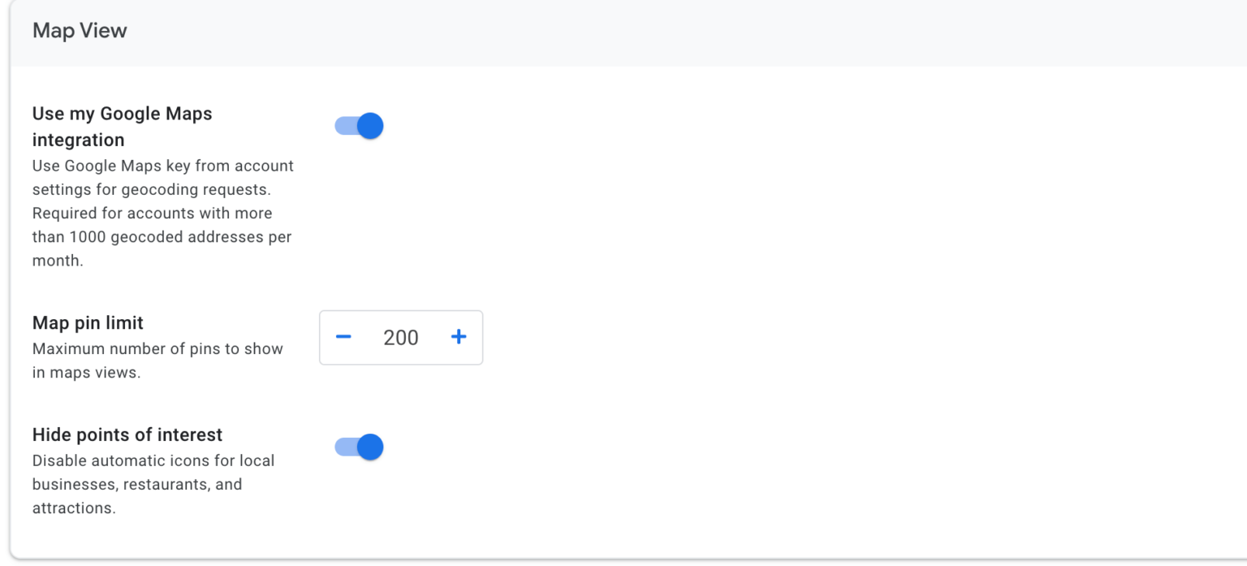The width and height of the screenshot is (1247, 566).
Task: Click the "Map View" section header
Action: (79, 30)
